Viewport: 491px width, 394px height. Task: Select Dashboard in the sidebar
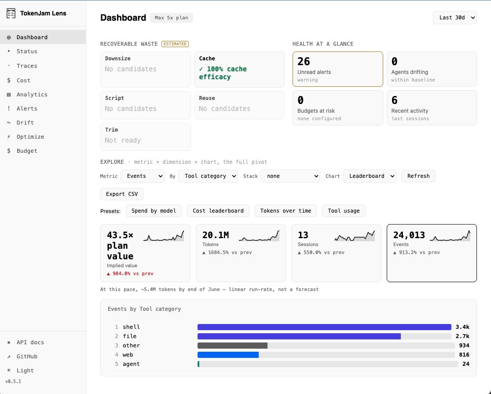tap(43, 37)
